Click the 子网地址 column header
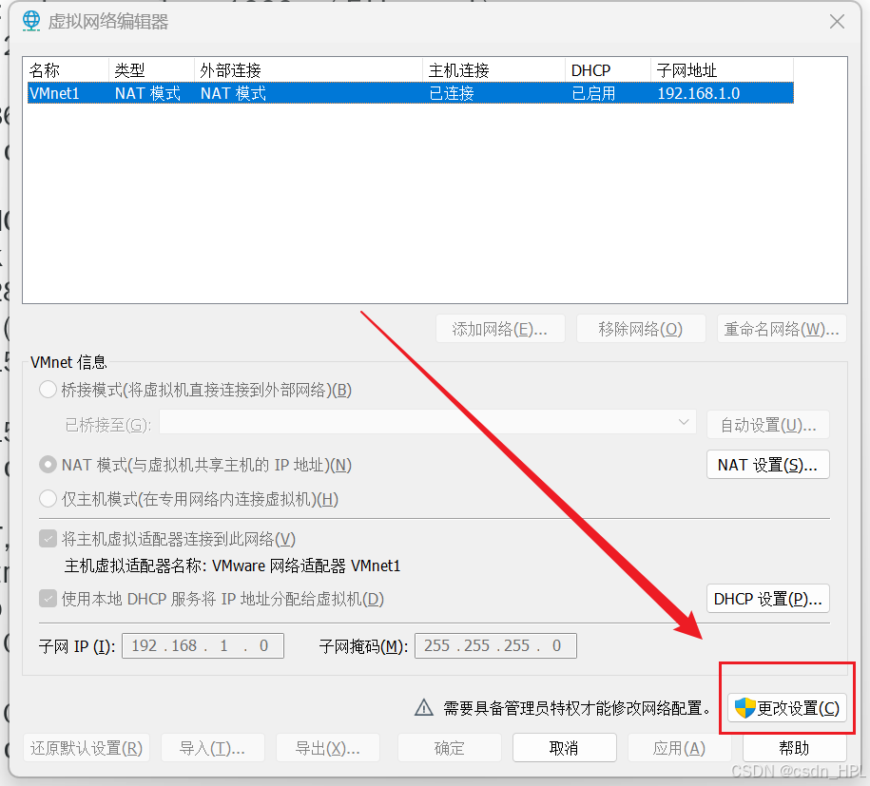 point(722,70)
